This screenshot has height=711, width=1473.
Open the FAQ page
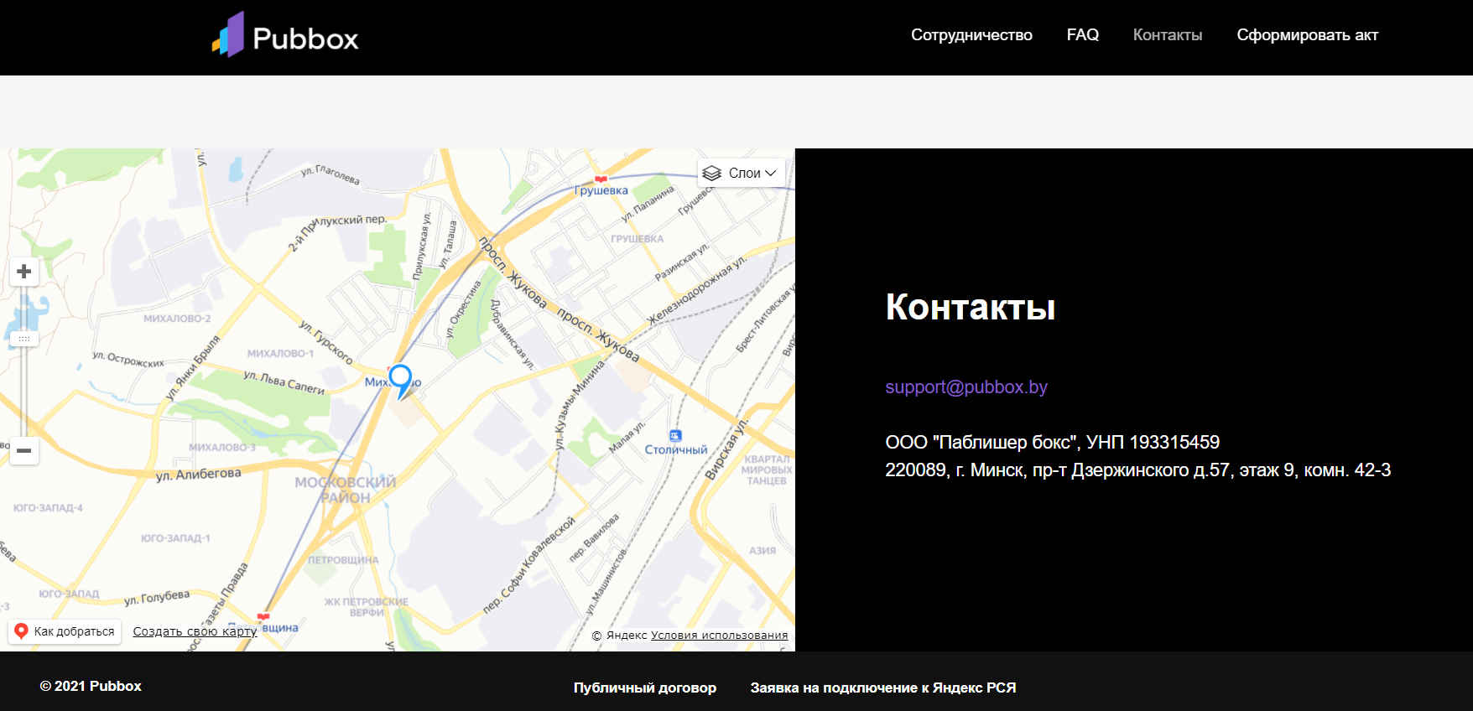click(1082, 35)
